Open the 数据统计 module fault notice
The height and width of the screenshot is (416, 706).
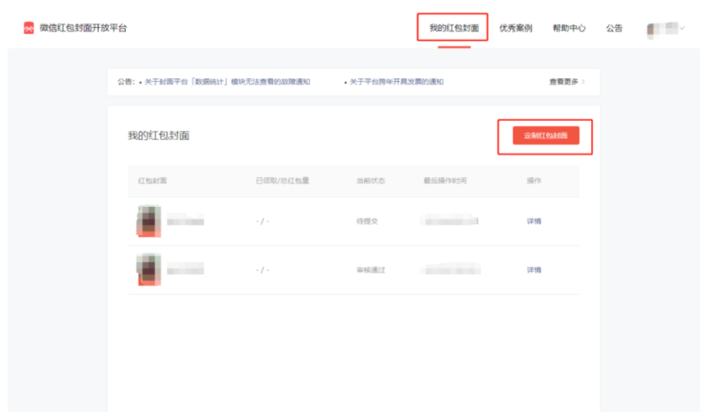[227, 81]
